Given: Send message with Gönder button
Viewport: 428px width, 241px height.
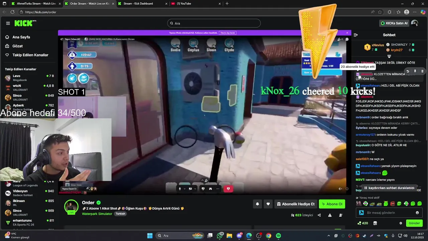Looking at the screenshot, I should [x=414, y=223].
